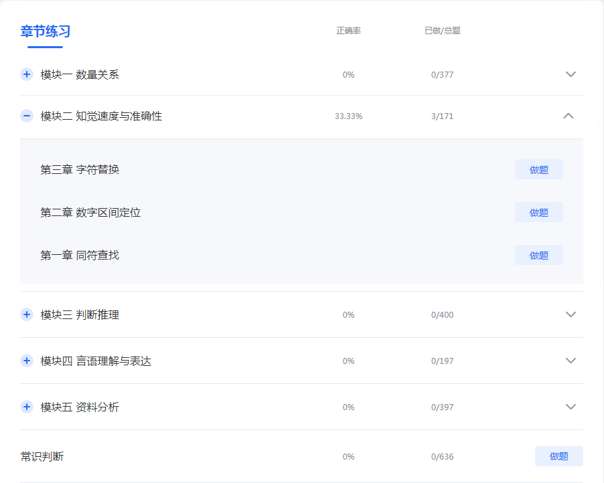Open the 模块一 数量关系 title
The width and height of the screenshot is (604, 483).
80,75
